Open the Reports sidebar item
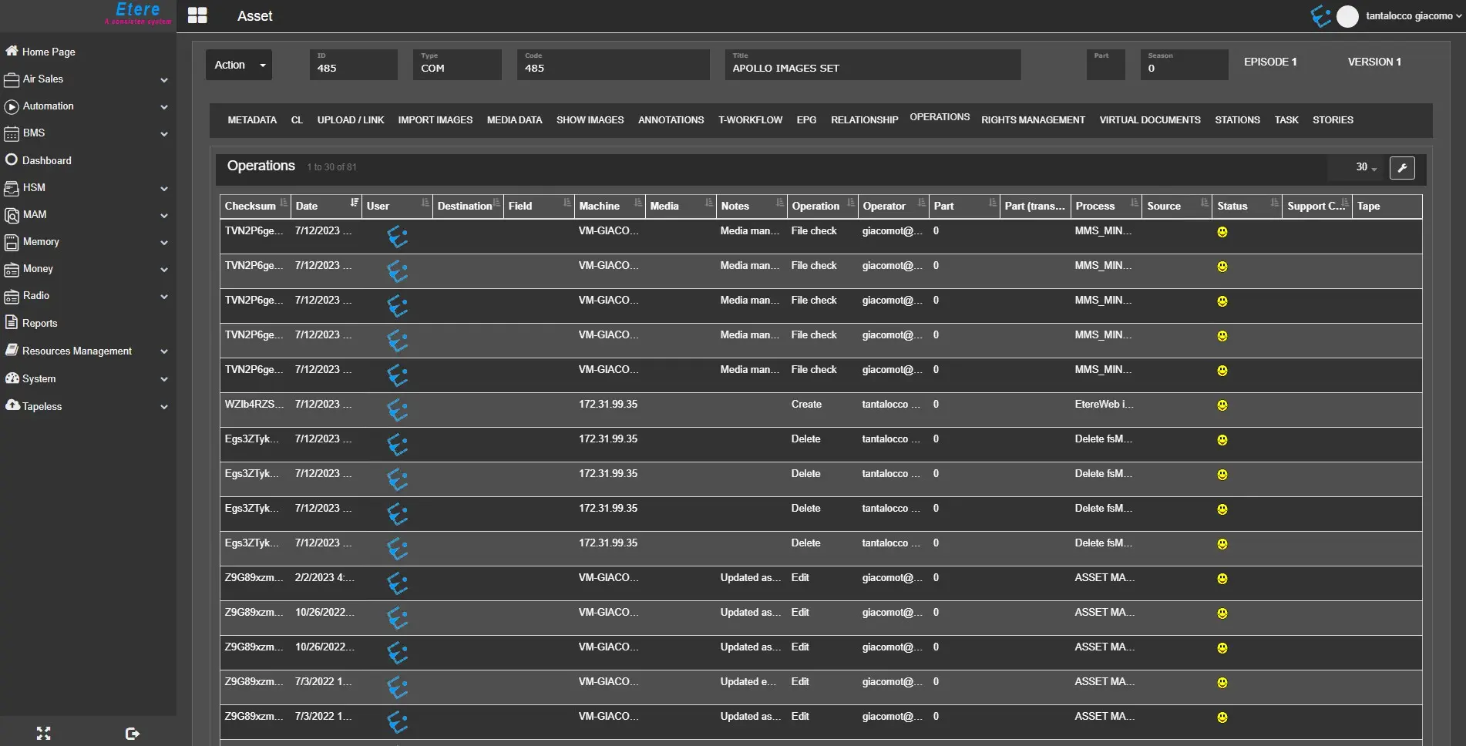The image size is (1466, 746). 39,323
